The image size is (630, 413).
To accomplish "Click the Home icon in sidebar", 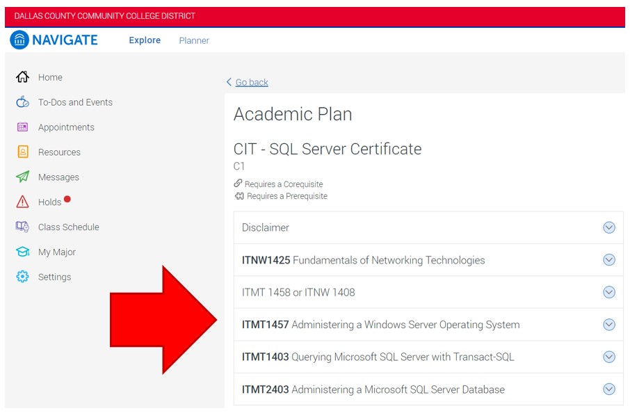I will click(x=22, y=77).
